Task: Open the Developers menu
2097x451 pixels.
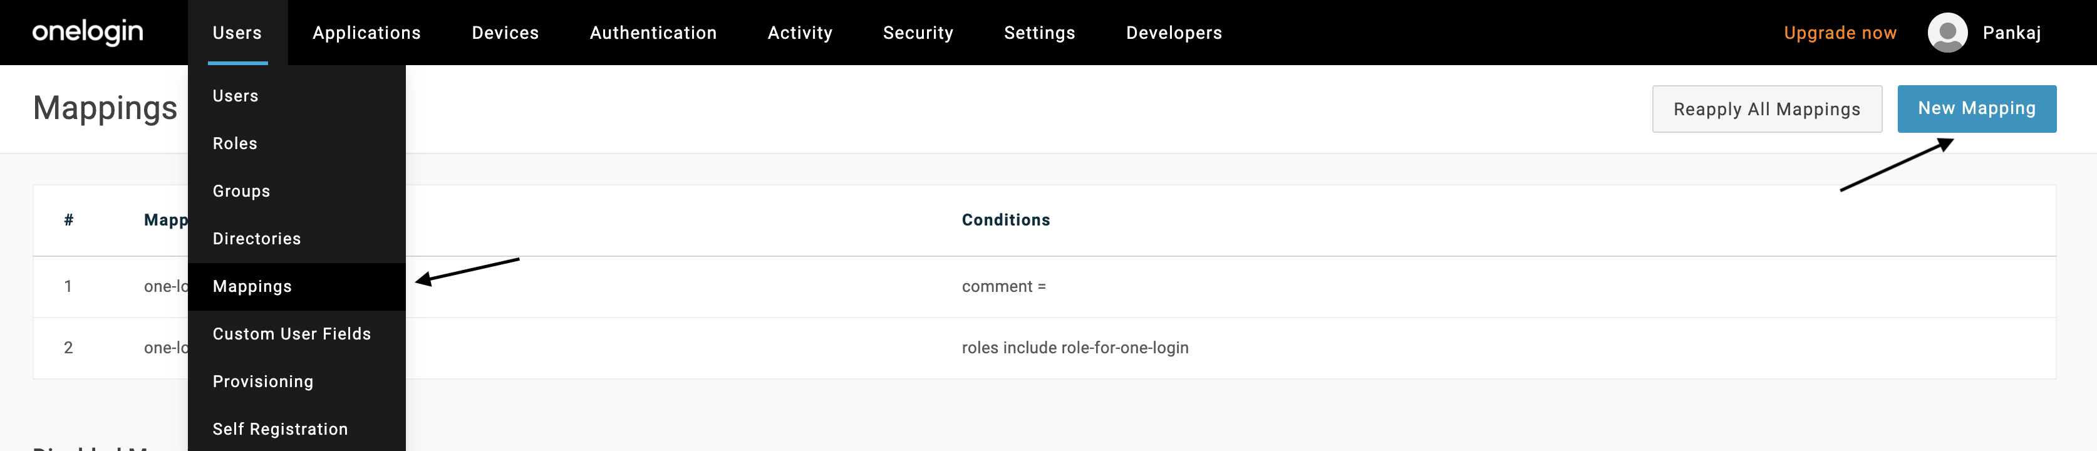Action: tap(1173, 33)
